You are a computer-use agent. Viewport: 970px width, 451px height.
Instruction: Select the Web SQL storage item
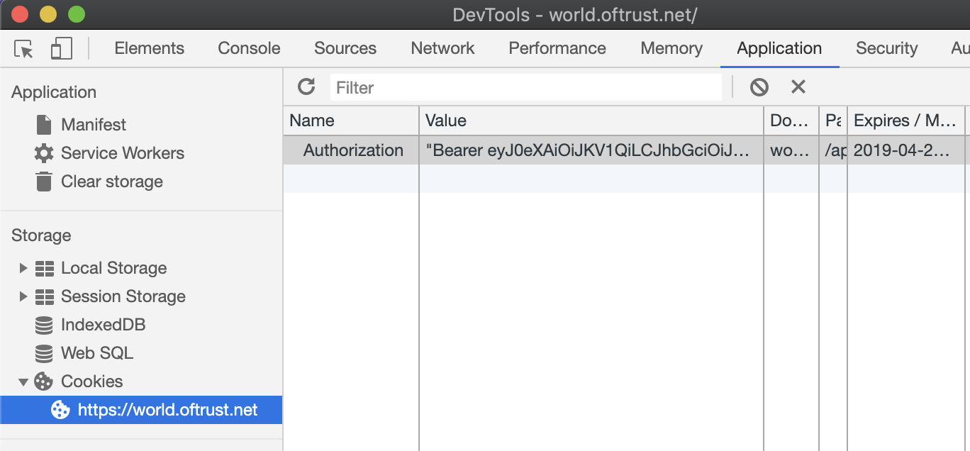[96, 353]
